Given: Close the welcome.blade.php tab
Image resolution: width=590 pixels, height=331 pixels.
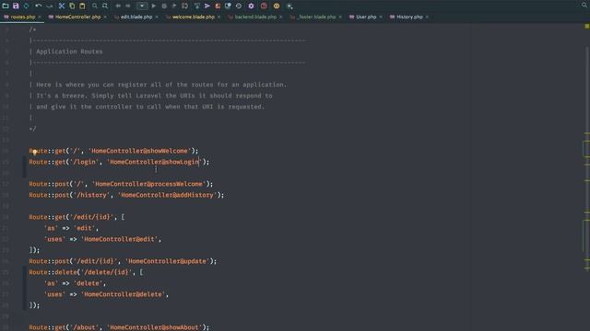Looking at the screenshot, I should click(x=219, y=17).
